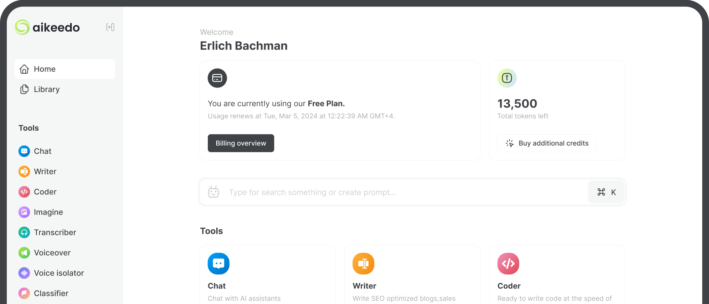Click the aikeedo swirl logo
Image resolution: width=709 pixels, height=304 pixels.
[x=22, y=27]
